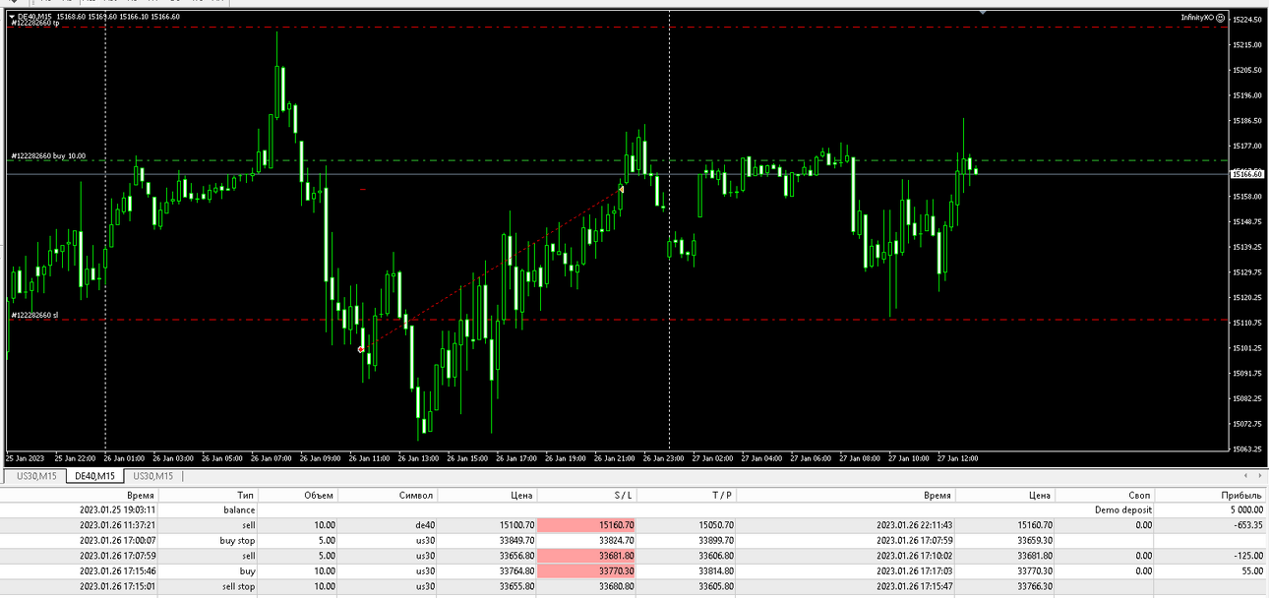This screenshot has height=598, width=1269.
Task: Click the 27 Jan 12:00 time axis label
Action: pos(957,458)
